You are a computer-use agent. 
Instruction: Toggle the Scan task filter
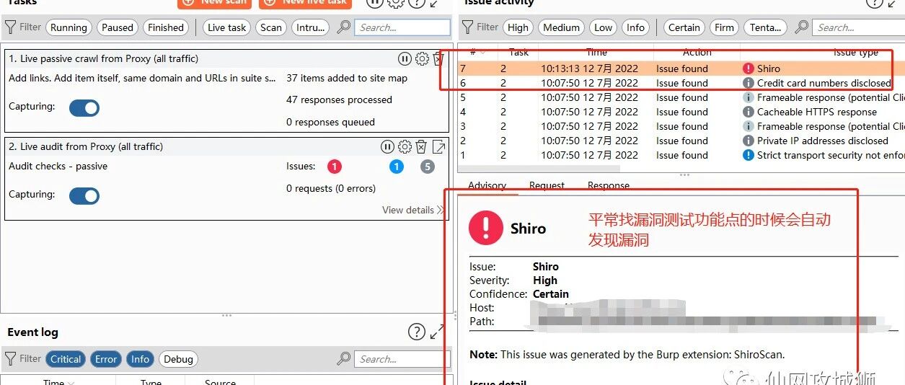point(271,27)
